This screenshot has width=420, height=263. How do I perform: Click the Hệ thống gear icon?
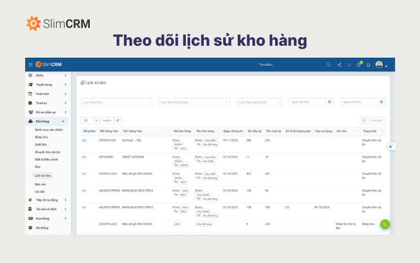[x=30, y=228]
